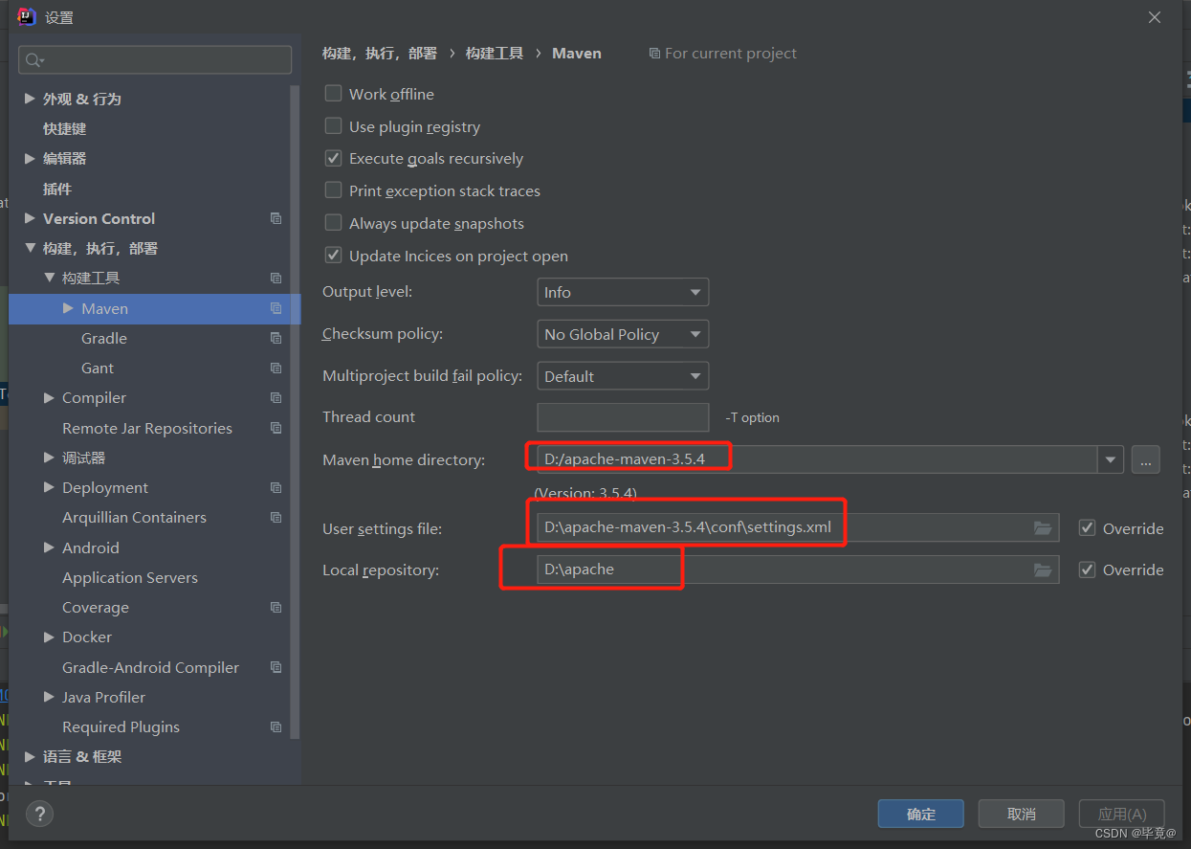Open the Checksum policy dropdown
Screen dimensions: 1191x849
click(x=623, y=334)
